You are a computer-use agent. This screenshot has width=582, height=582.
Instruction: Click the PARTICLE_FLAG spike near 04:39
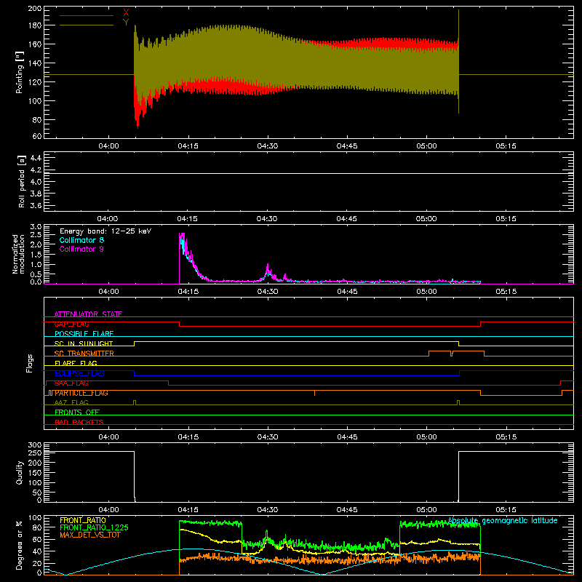(x=315, y=393)
